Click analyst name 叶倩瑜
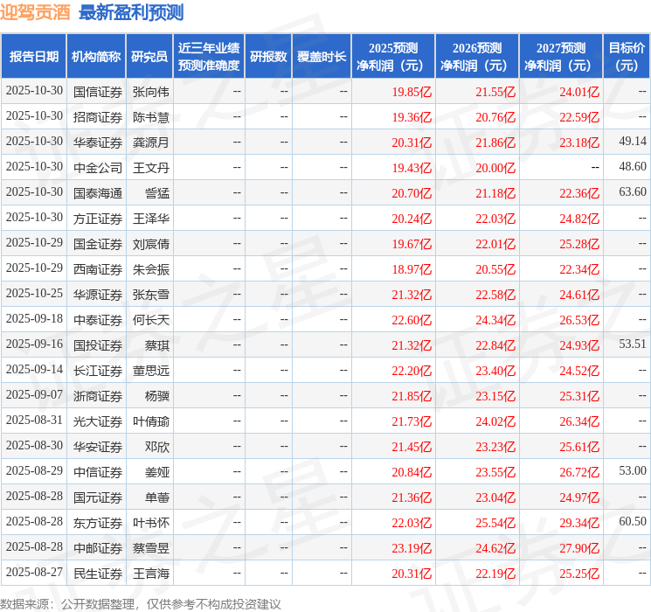The height and width of the screenshot is (612, 651). click(151, 421)
